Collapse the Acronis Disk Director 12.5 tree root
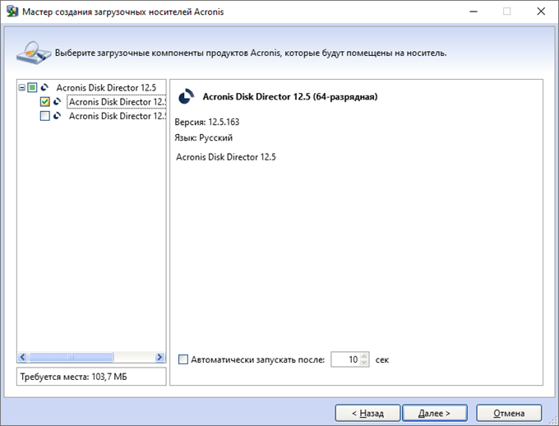 click(21, 87)
